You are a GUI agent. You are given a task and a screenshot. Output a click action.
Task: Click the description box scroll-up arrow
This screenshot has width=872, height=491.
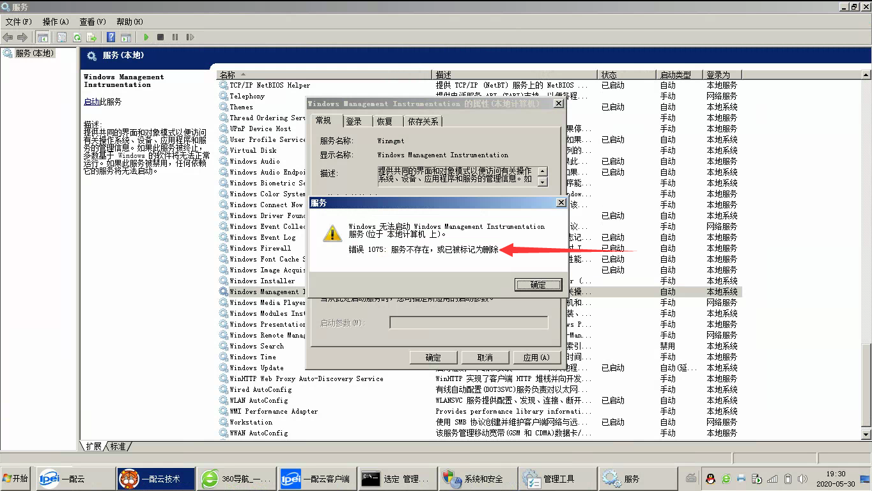point(543,171)
